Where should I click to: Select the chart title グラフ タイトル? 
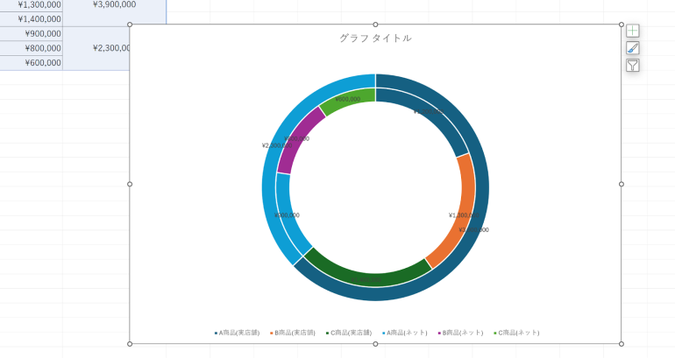tap(375, 39)
